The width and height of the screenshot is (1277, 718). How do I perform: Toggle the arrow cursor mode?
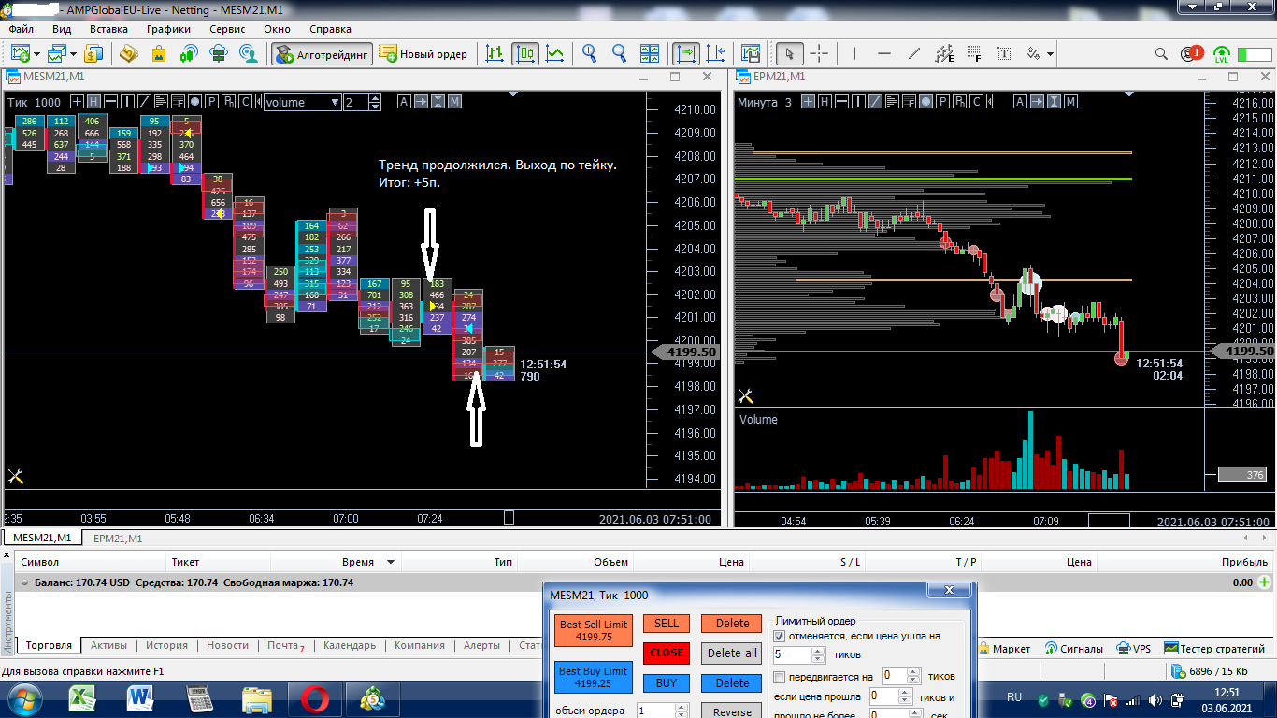[789, 53]
